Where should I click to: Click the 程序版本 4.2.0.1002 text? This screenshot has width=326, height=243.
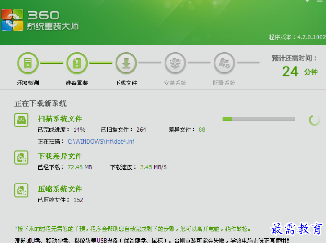click(297, 37)
